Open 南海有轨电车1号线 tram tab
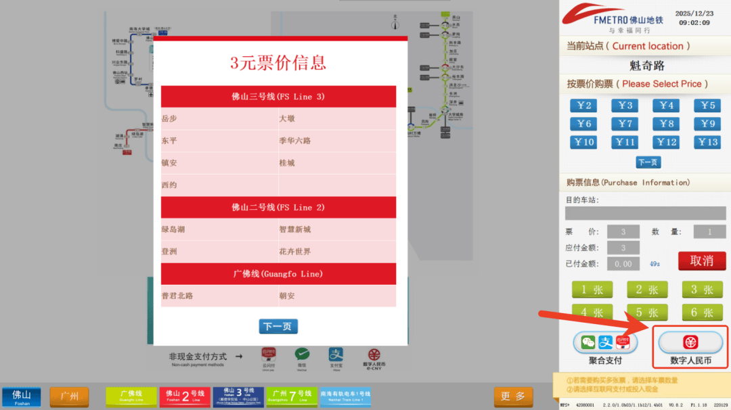 coord(345,397)
